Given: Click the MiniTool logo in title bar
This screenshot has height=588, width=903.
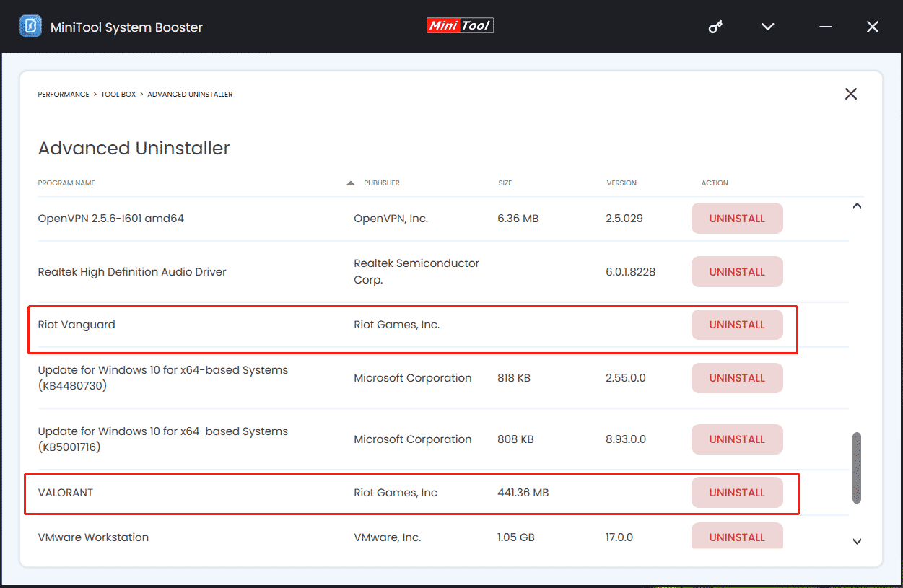Looking at the screenshot, I should (460, 26).
